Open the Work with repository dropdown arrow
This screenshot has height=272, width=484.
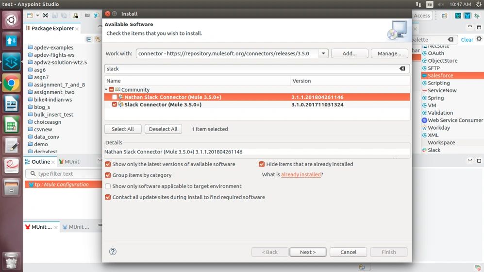[323, 53]
